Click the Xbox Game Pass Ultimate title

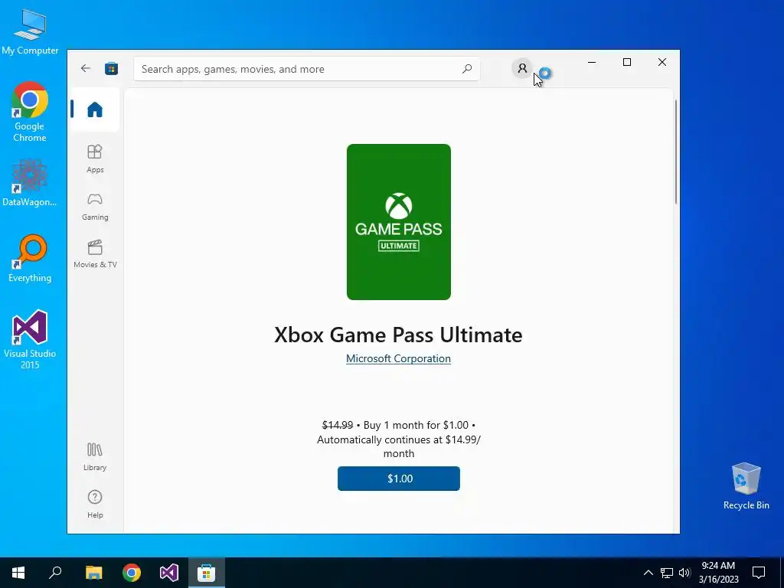click(398, 335)
